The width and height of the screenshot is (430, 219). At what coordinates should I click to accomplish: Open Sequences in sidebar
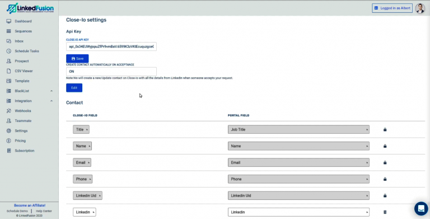(24, 31)
